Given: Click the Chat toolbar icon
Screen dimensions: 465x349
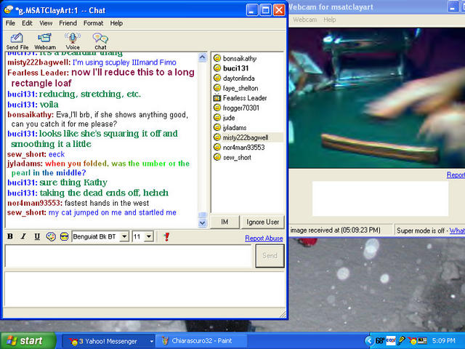Looking at the screenshot, I should [x=100, y=41].
